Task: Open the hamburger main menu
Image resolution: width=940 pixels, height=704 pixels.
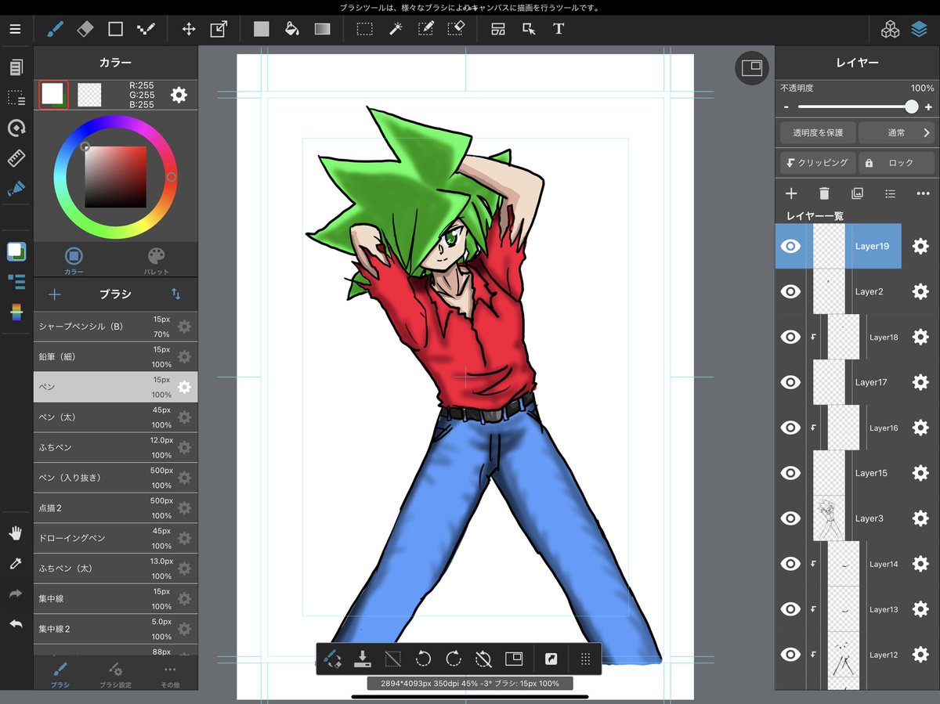Action: point(16,29)
